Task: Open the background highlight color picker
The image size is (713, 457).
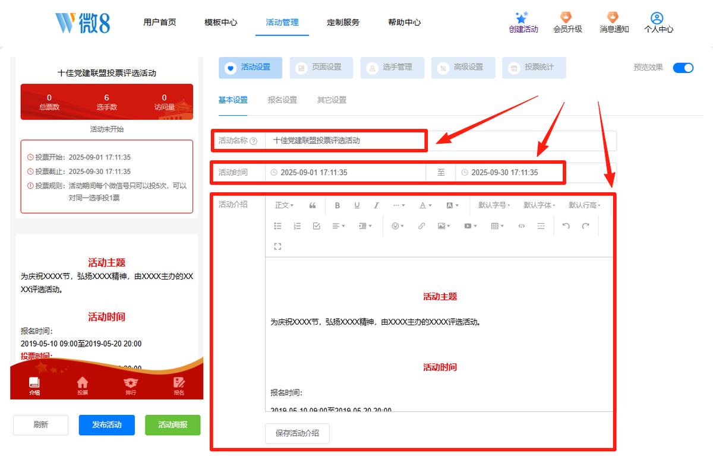Action: pyautogui.click(x=452, y=205)
